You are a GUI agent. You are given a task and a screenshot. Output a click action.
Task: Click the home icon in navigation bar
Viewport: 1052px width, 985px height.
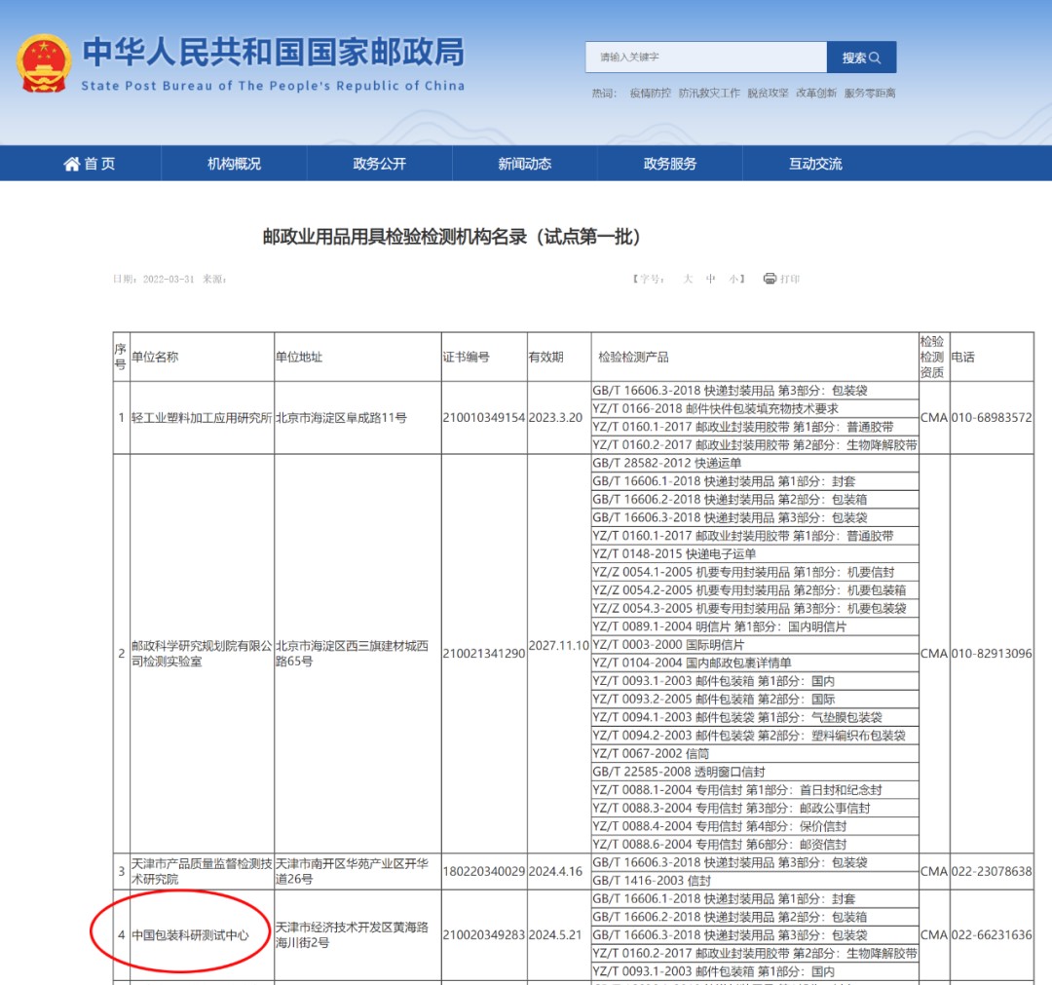pyautogui.click(x=72, y=164)
